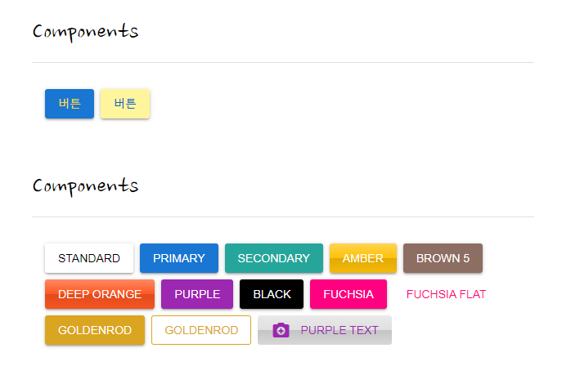
Task: Click the teal SECONDARY button
Action: (x=274, y=258)
